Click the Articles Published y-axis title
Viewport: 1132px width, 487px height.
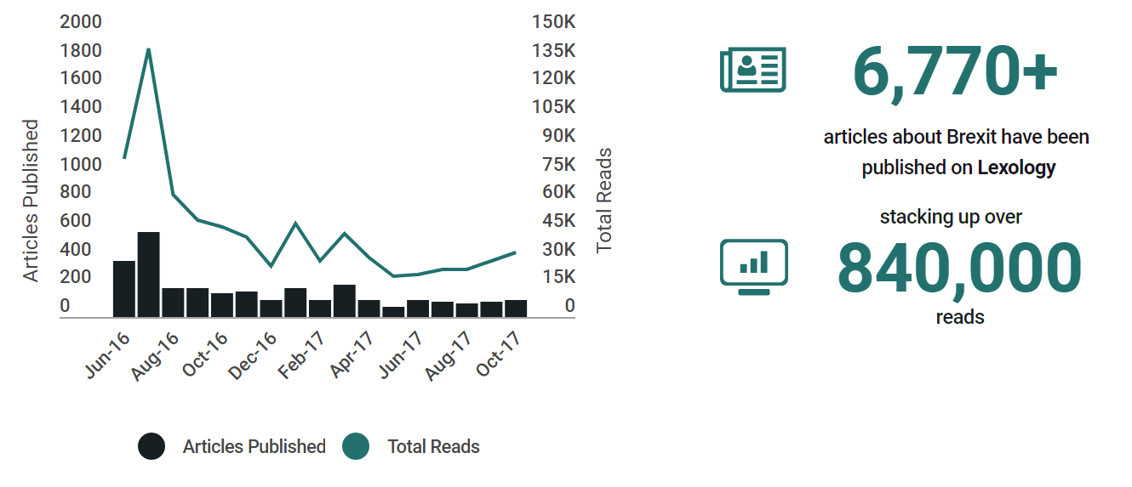[x=31, y=201]
